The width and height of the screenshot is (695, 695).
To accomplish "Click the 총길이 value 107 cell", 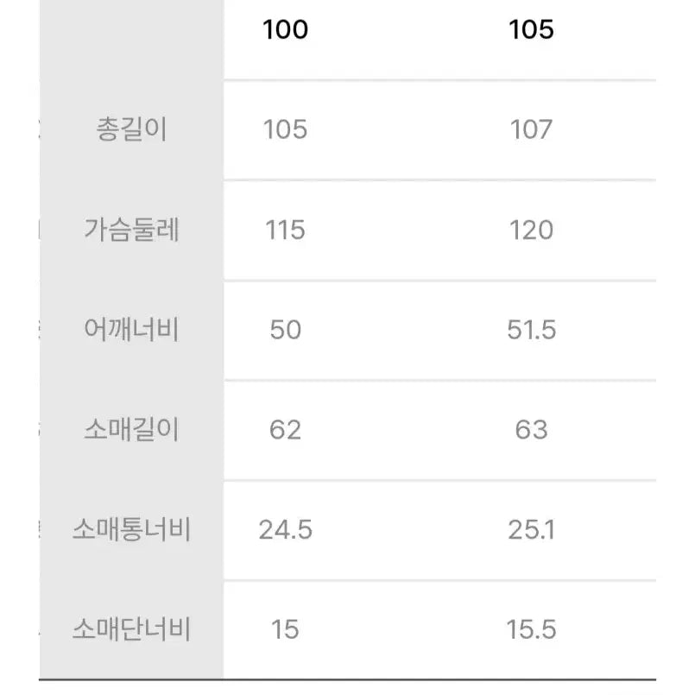I will [531, 130].
